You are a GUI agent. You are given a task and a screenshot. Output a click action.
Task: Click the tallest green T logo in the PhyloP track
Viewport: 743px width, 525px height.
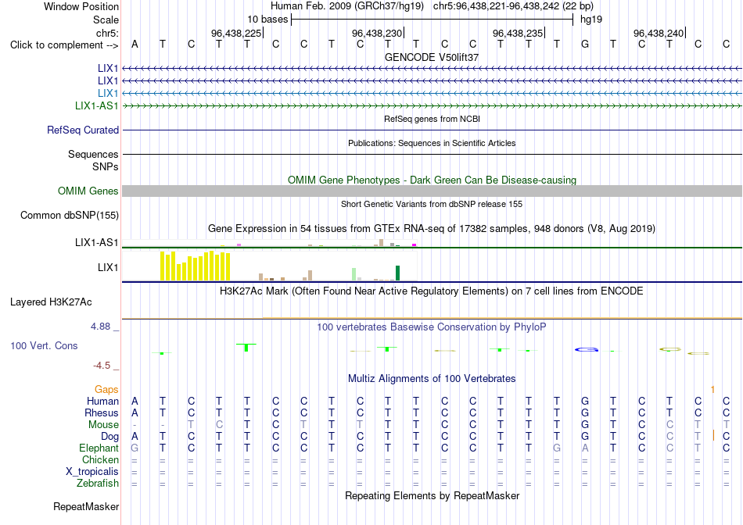coord(246,347)
